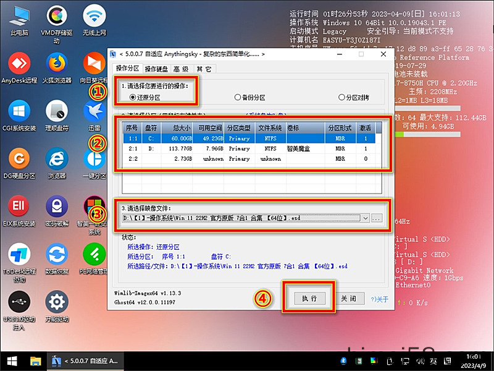Open the DG硬盘分区 desktop icon
Viewport: 494px width, 371px height.
coord(19,163)
